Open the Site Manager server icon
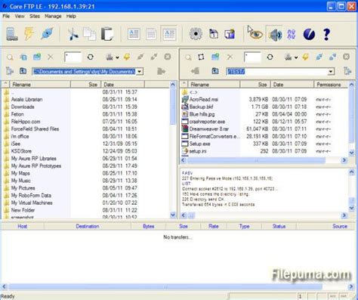The image size is (358, 300). pos(12,34)
